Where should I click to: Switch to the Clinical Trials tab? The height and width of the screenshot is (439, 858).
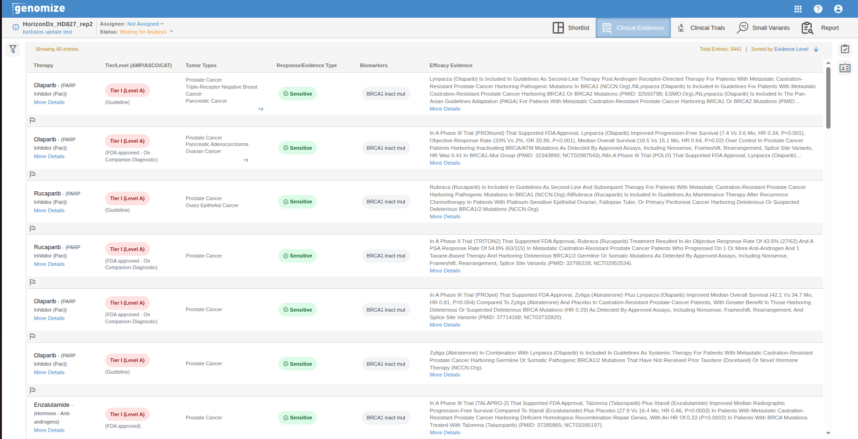[x=701, y=28]
